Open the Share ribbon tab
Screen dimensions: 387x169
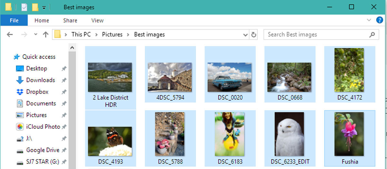(x=70, y=20)
